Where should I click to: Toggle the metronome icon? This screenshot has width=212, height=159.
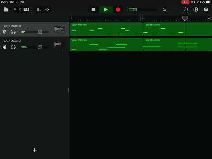click(164, 10)
